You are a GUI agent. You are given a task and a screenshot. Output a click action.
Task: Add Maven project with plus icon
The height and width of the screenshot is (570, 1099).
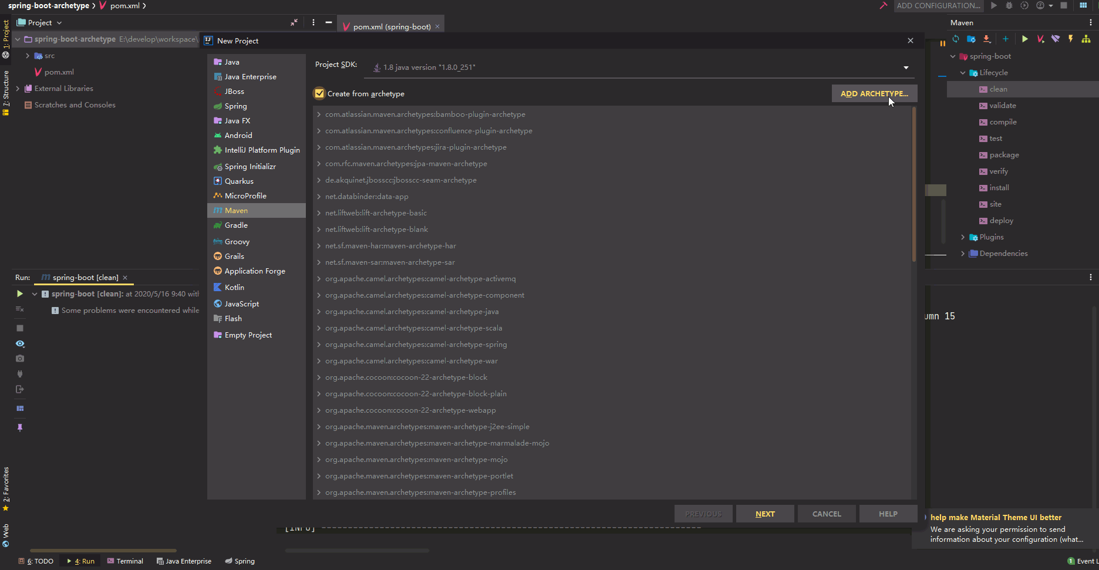pos(1006,39)
